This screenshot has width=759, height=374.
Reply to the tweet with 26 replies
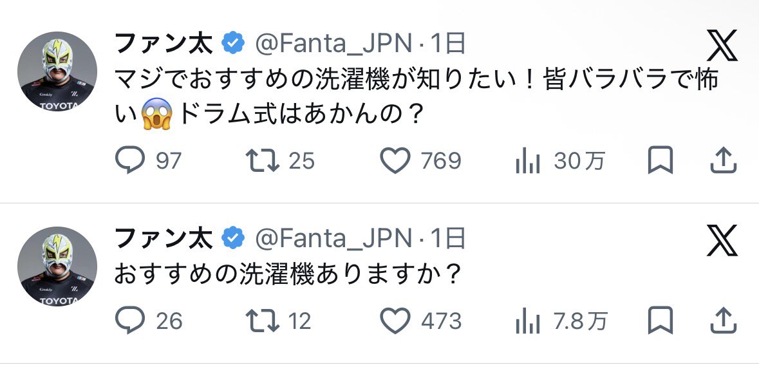(x=130, y=320)
